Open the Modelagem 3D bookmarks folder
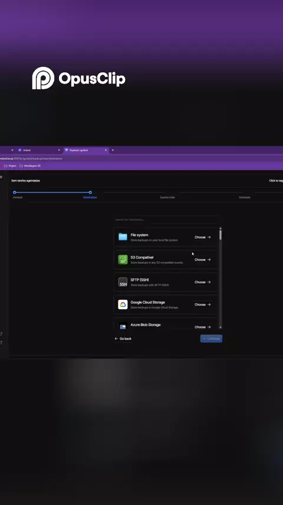Screen dimensions: 283x505 (x=30, y=166)
